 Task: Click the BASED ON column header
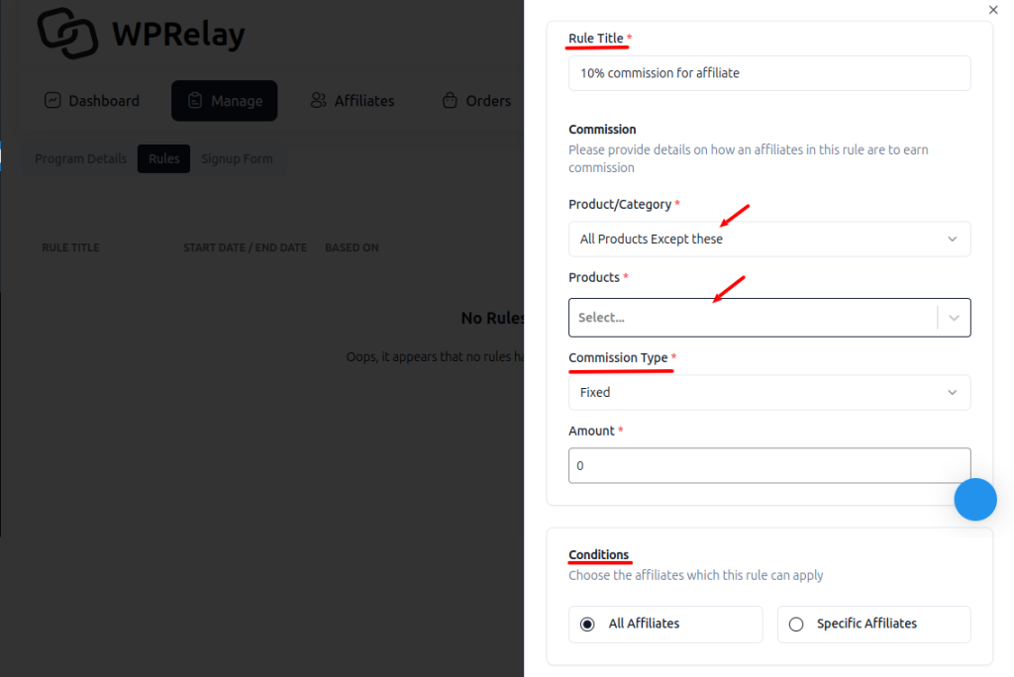pyautogui.click(x=352, y=246)
